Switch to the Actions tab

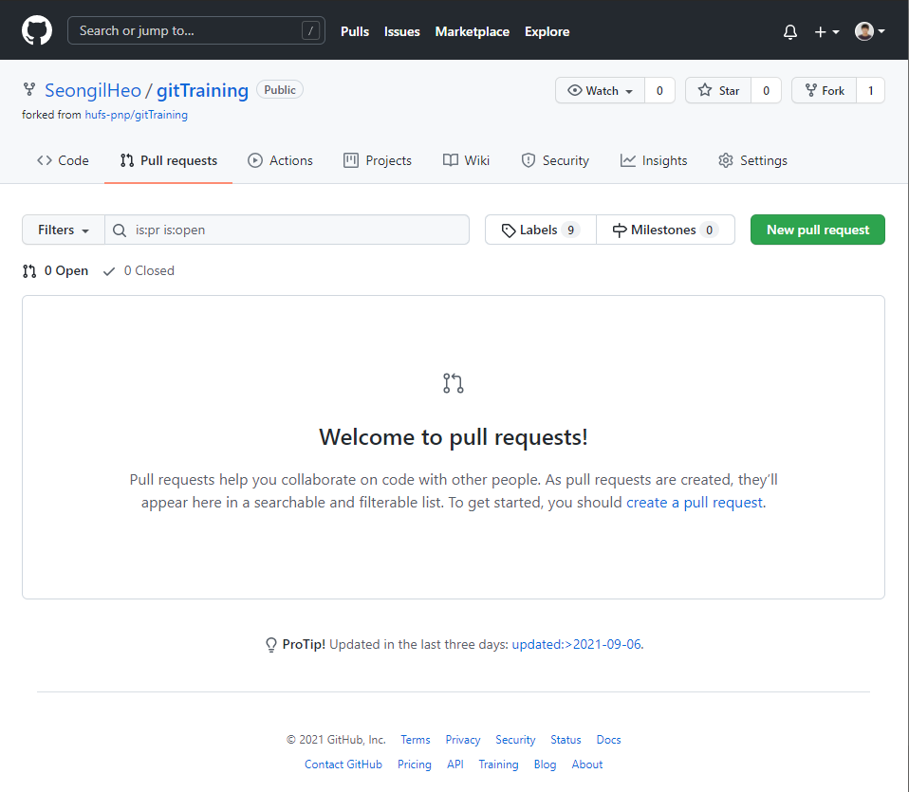coord(280,160)
